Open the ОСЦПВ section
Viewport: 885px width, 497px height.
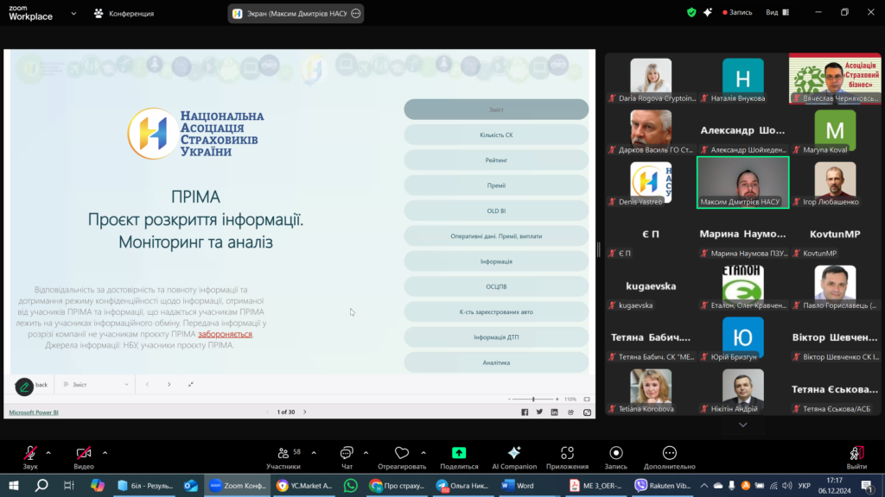point(496,286)
